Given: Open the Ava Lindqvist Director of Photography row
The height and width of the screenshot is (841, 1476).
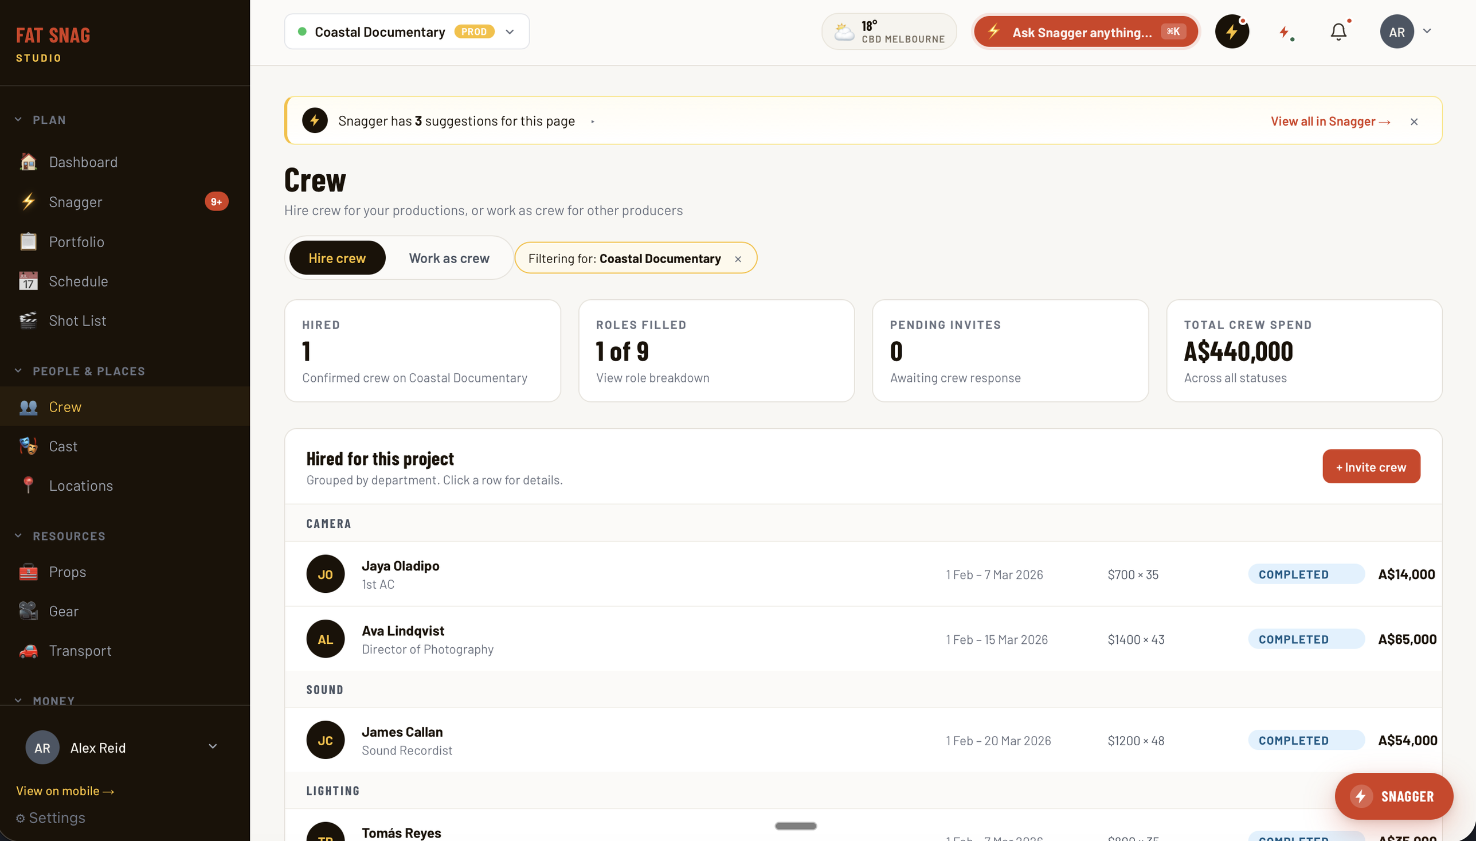Looking at the screenshot, I should pyautogui.click(x=863, y=639).
